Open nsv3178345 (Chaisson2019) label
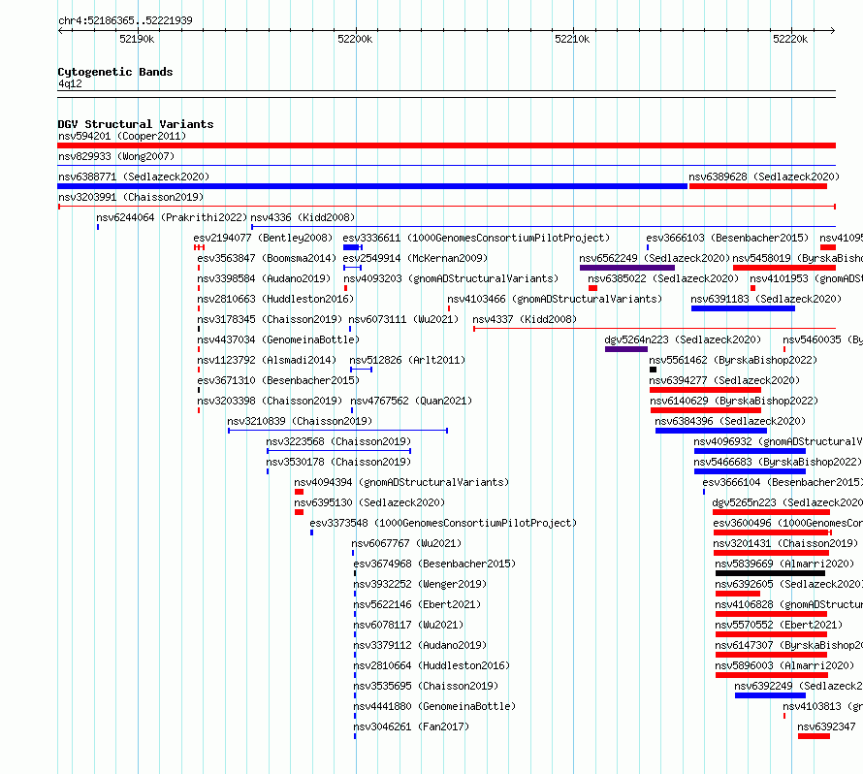863x774 pixels. (x=270, y=319)
